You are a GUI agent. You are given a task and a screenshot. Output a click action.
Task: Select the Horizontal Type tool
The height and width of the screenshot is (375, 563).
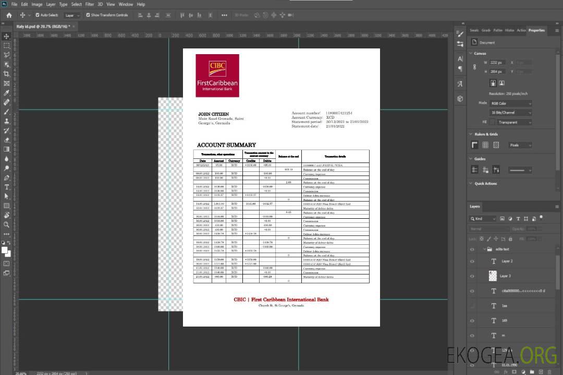[x=6, y=187]
